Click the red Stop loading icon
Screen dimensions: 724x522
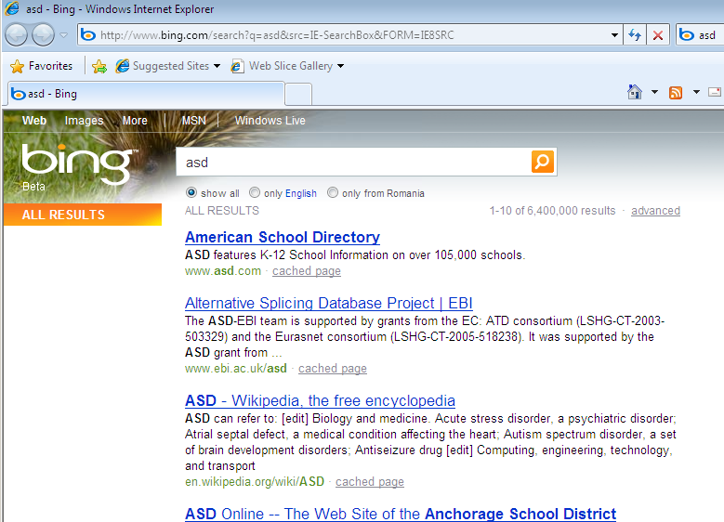(658, 35)
